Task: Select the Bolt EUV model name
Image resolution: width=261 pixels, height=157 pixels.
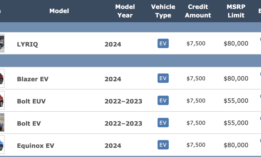Action: click(31, 101)
